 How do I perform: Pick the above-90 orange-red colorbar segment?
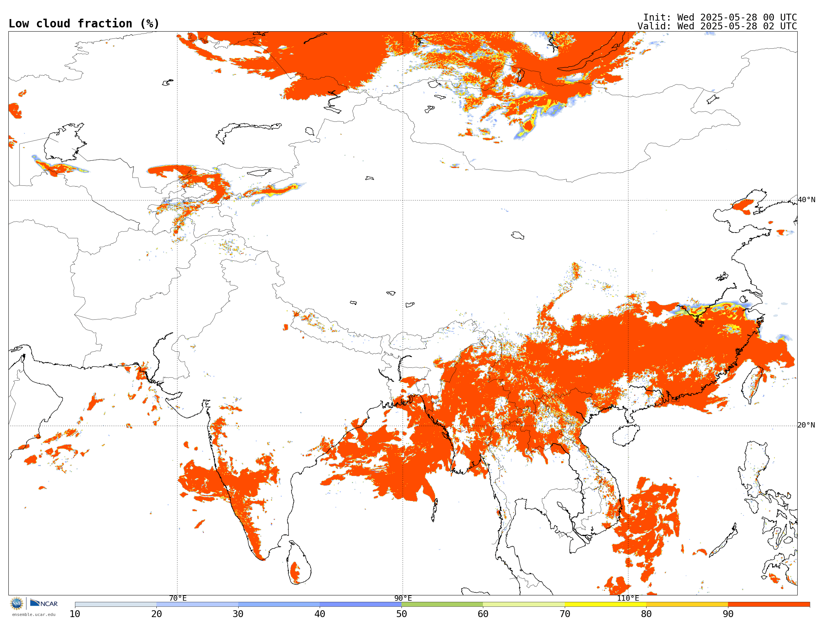[x=769, y=605]
